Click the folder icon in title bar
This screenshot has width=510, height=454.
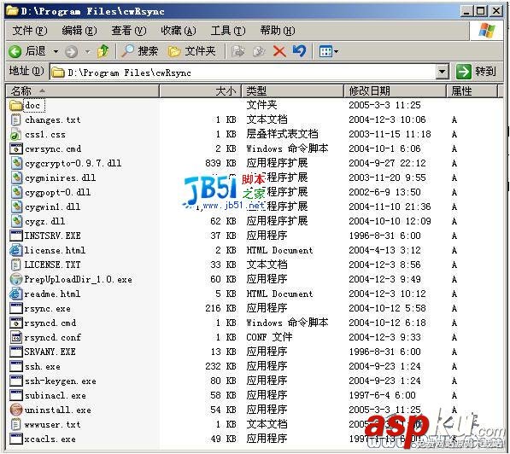(x=12, y=11)
